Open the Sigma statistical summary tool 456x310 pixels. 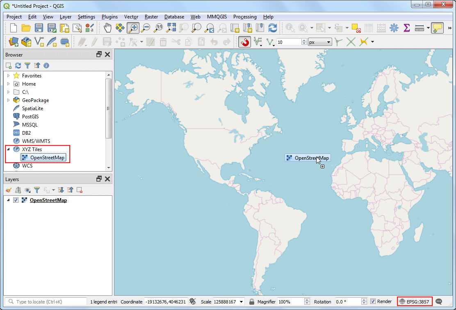(x=406, y=28)
